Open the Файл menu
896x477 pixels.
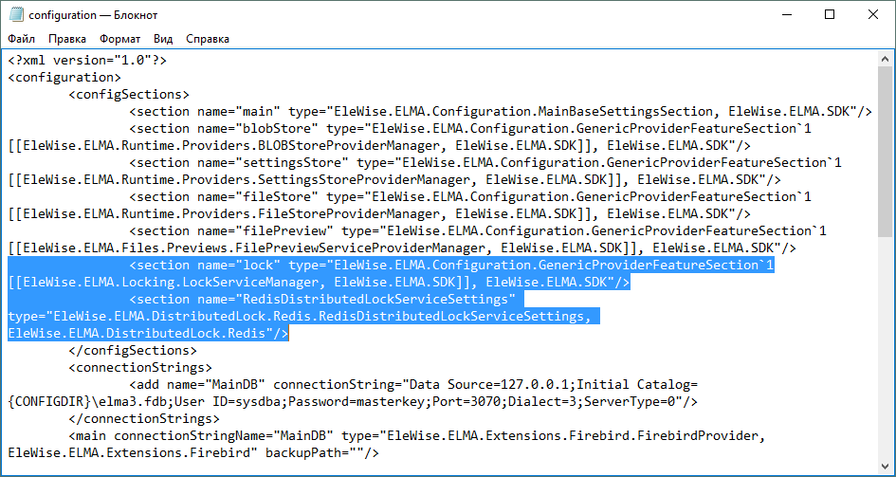22,39
